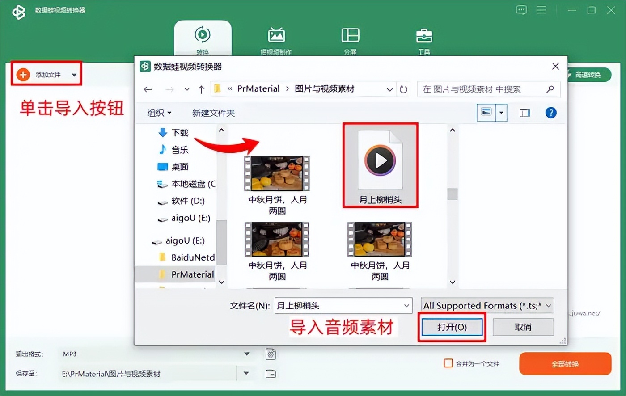Click the refresh icon in address bar

pos(403,89)
